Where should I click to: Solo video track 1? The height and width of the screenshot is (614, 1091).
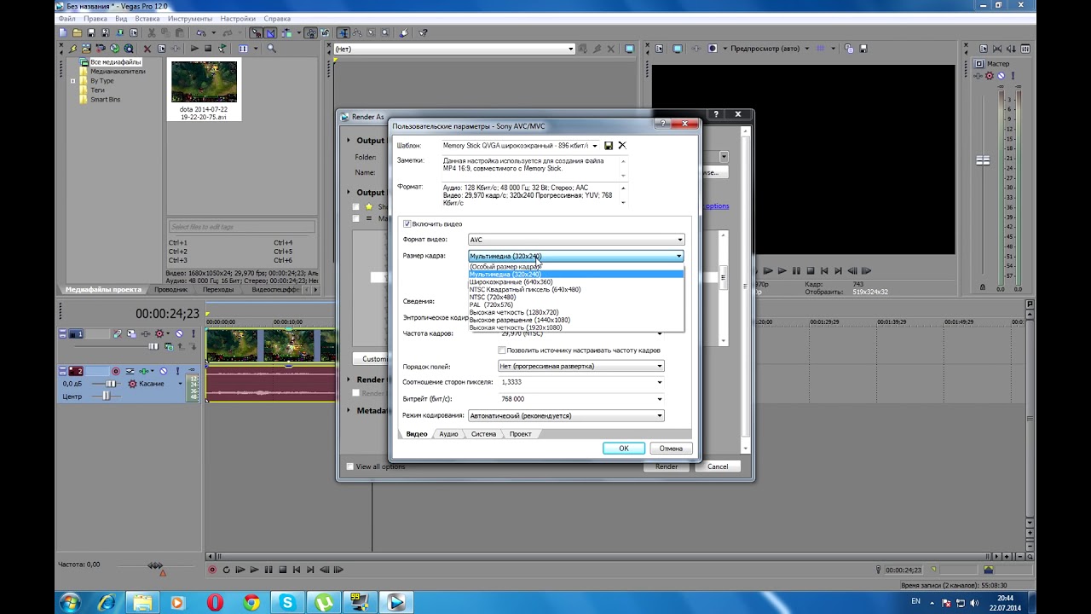(193, 333)
